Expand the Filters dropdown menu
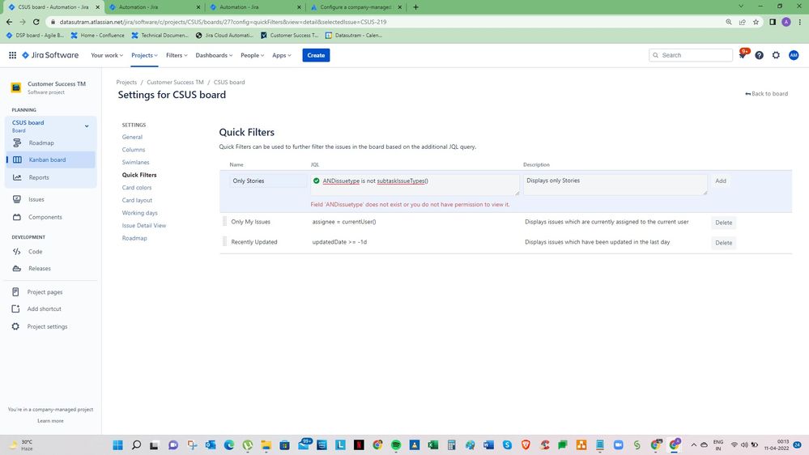The image size is (809, 455). coord(177,55)
